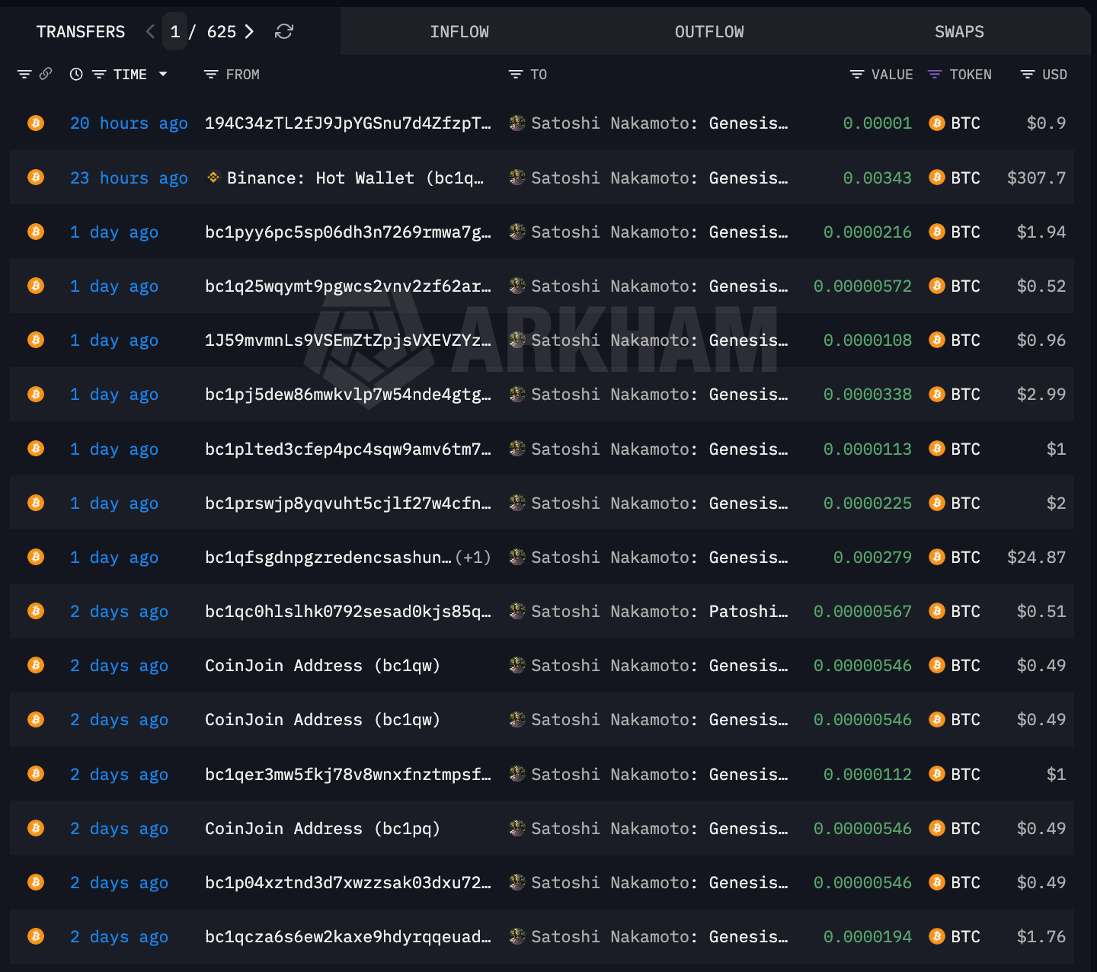Go to next transfers page
This screenshot has width=1097, height=972.
249,31
